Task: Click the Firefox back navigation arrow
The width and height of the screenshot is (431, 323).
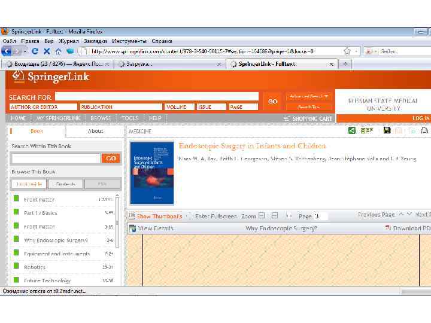Action: click(6, 51)
